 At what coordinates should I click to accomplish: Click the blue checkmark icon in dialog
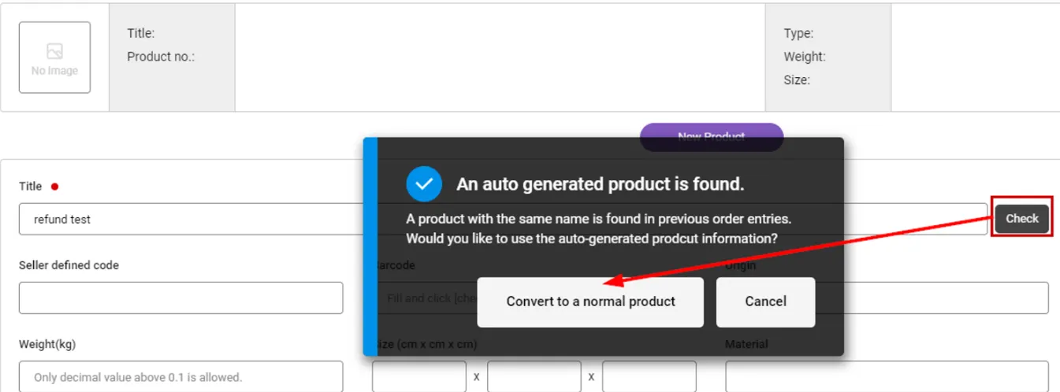[x=424, y=184]
